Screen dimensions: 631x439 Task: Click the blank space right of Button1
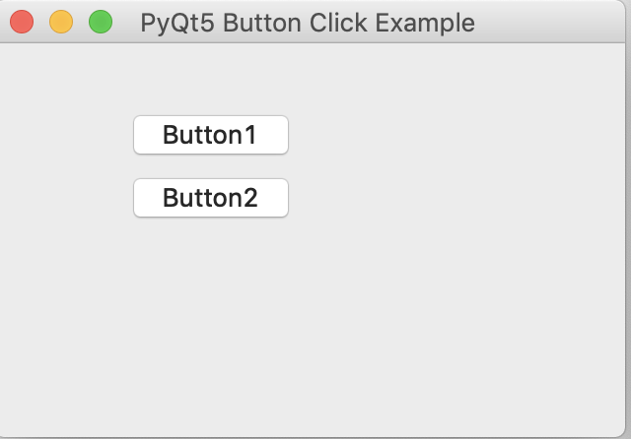tap(444, 135)
